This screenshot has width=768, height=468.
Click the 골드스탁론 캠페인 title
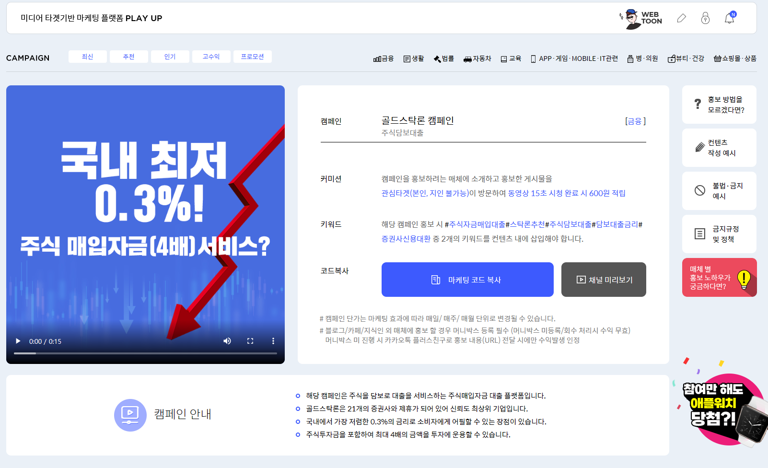tap(418, 120)
